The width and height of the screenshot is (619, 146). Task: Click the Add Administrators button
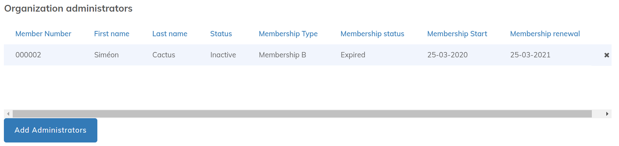tap(50, 130)
